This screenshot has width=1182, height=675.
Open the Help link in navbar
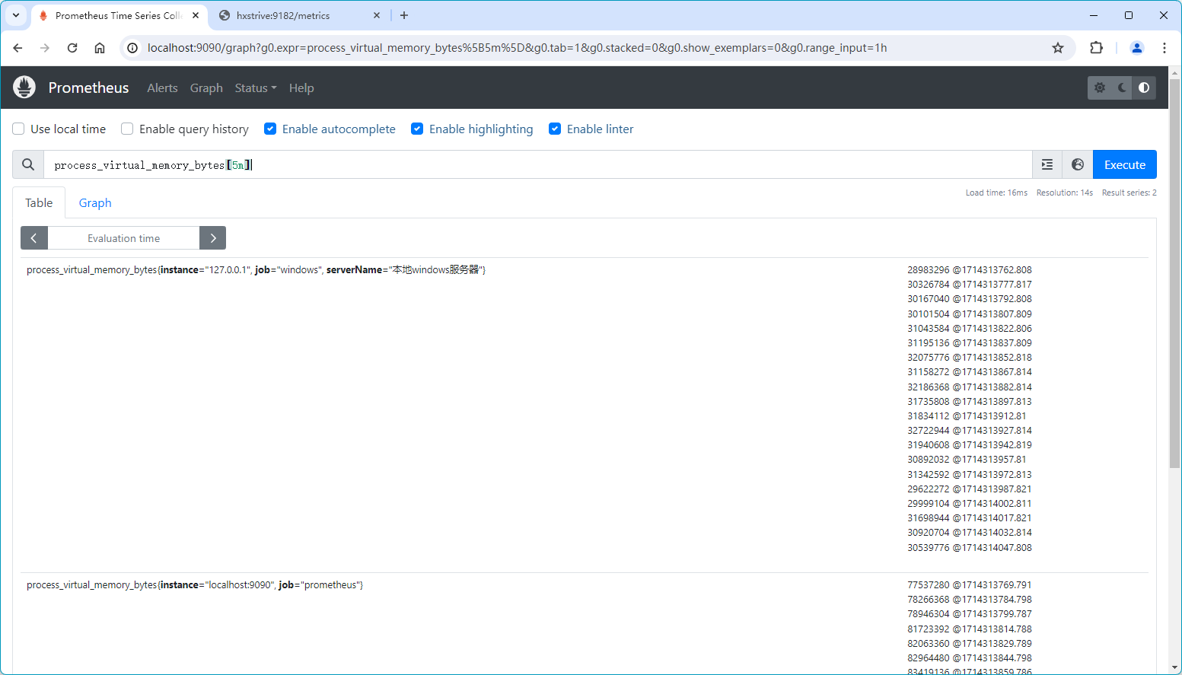tap(301, 88)
